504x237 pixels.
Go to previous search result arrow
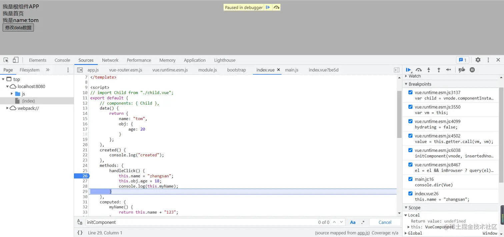pos(334,222)
